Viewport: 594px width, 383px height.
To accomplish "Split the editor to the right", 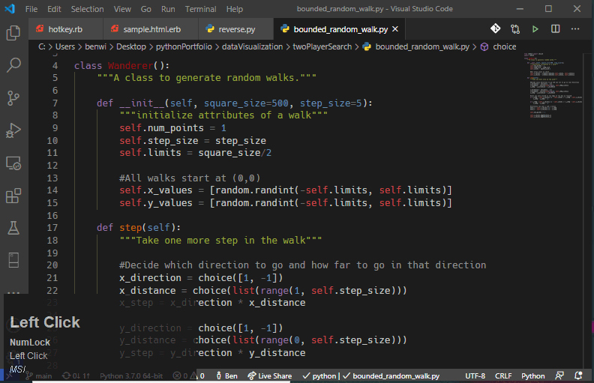I will coord(555,28).
